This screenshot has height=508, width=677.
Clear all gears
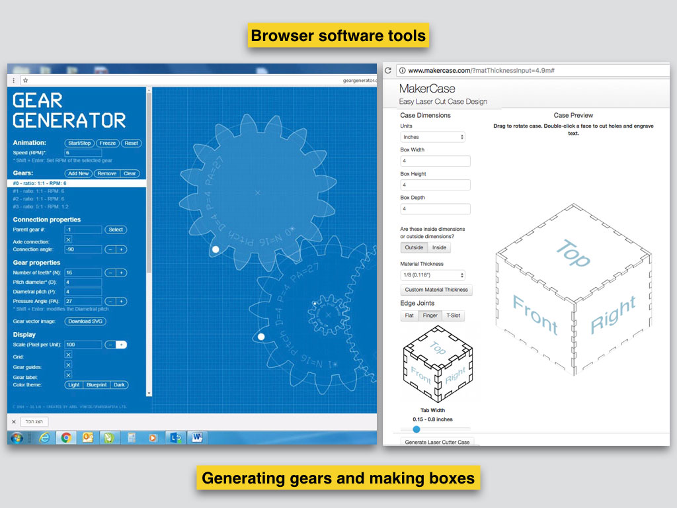click(x=130, y=173)
